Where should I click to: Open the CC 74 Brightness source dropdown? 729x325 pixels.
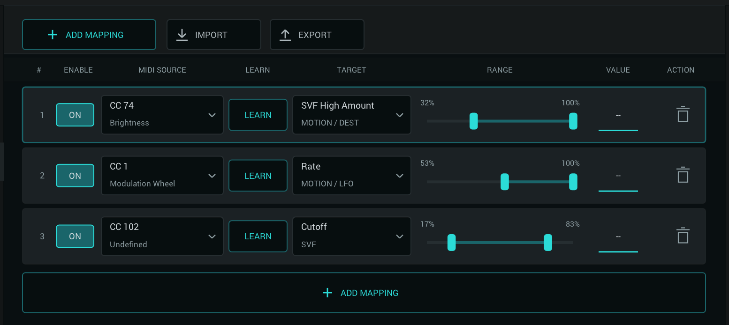[162, 115]
